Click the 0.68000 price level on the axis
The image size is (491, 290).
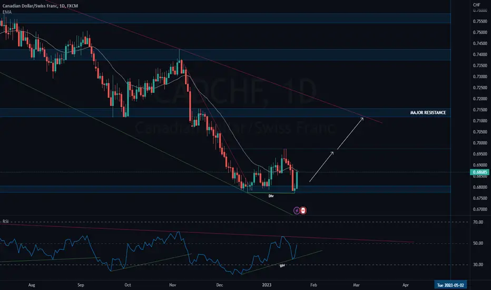[480, 187]
